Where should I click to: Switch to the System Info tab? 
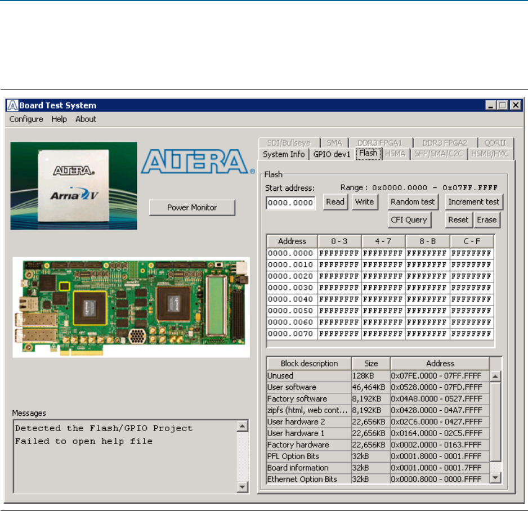[284, 154]
